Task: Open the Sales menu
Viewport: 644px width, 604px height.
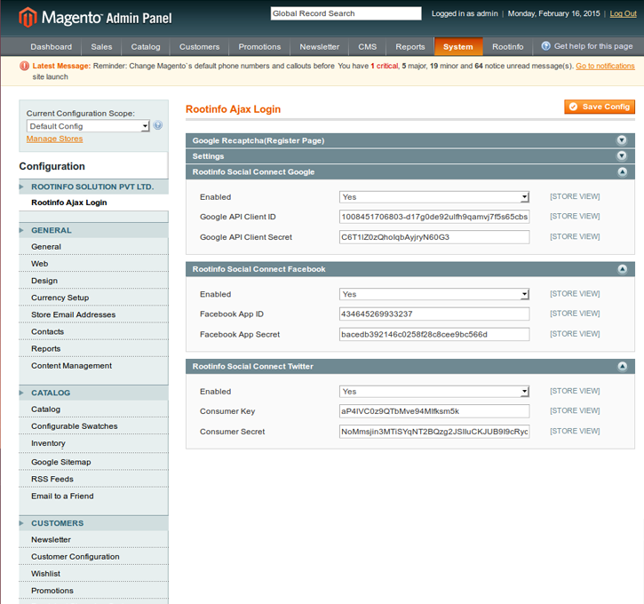Action: click(101, 47)
